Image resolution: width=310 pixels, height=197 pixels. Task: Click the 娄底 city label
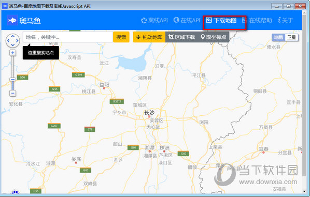[x=76, y=159]
